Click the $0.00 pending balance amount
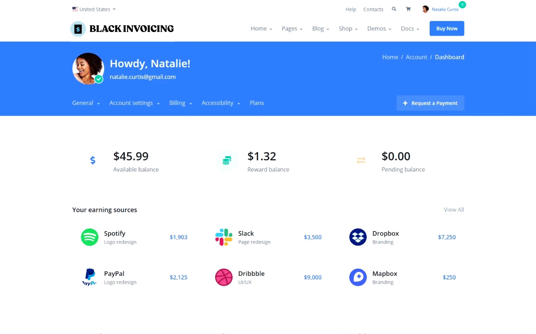 pyautogui.click(x=396, y=156)
